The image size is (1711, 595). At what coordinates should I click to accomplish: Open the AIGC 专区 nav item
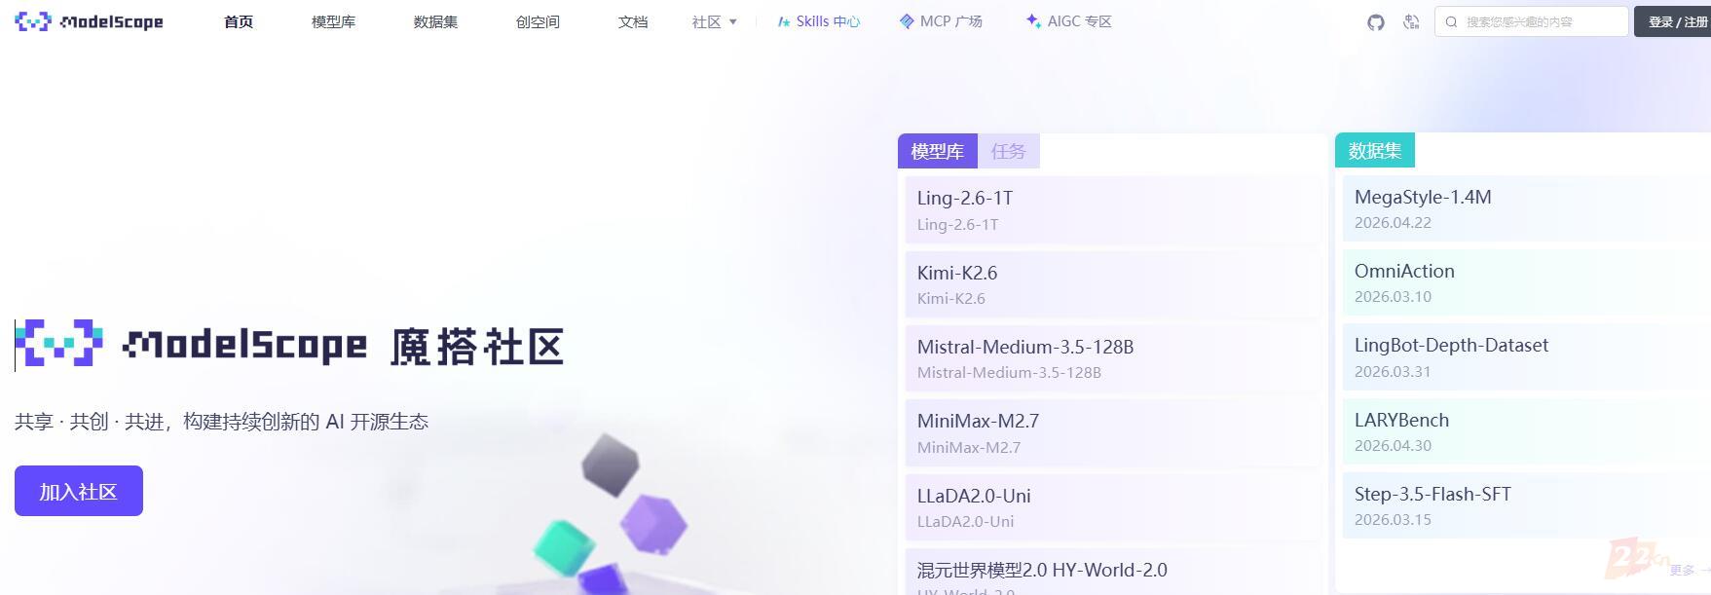pyautogui.click(x=1069, y=21)
